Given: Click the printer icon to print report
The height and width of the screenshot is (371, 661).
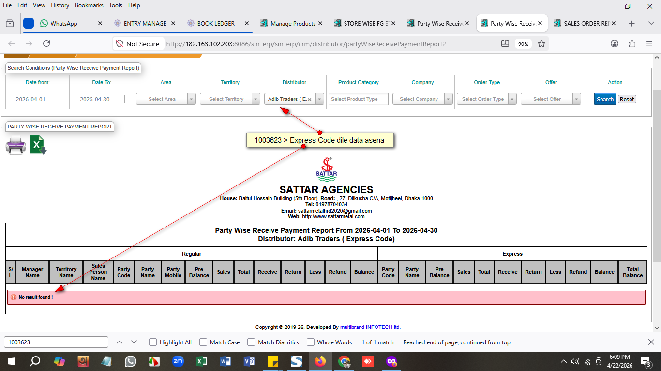Looking at the screenshot, I should [15, 145].
